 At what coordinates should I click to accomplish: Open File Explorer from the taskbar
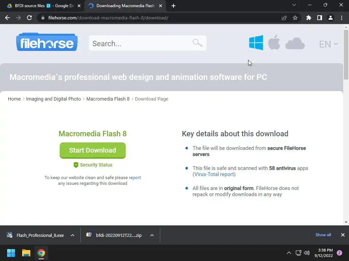pyautogui.click(x=26, y=253)
